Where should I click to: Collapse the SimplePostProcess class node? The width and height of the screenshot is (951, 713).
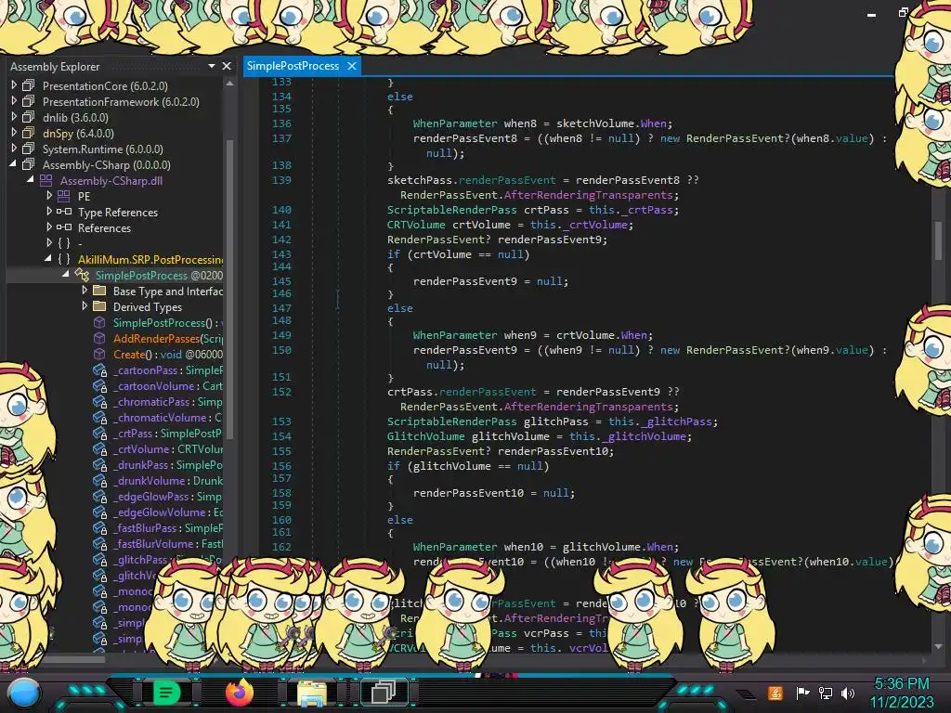click(x=66, y=275)
